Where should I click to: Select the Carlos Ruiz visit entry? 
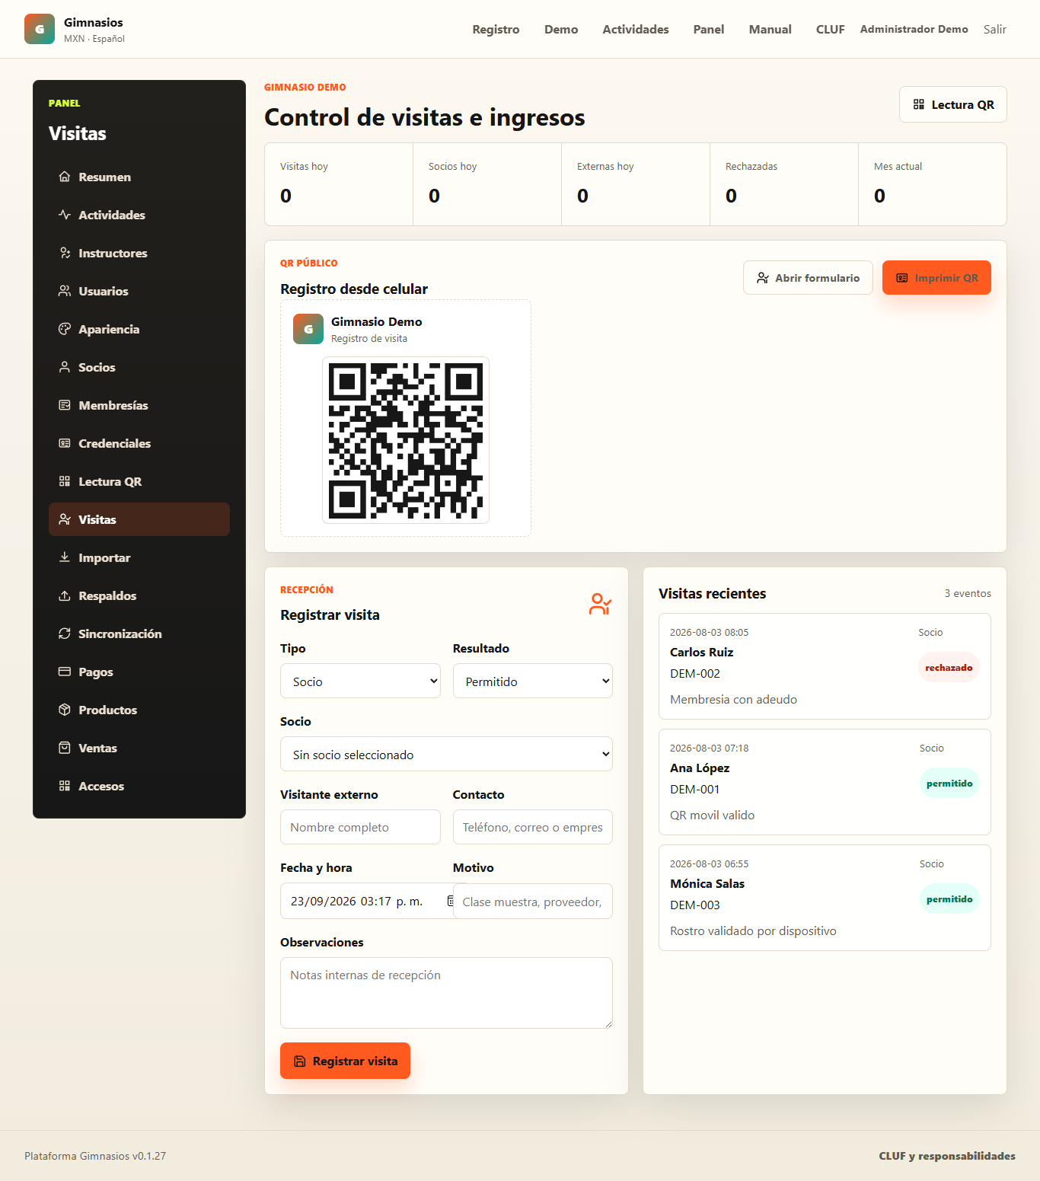click(x=825, y=666)
